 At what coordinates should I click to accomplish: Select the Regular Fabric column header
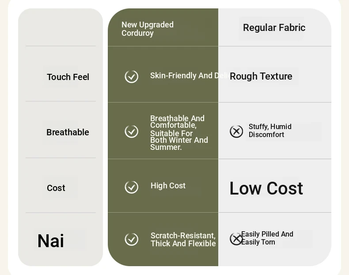click(274, 28)
